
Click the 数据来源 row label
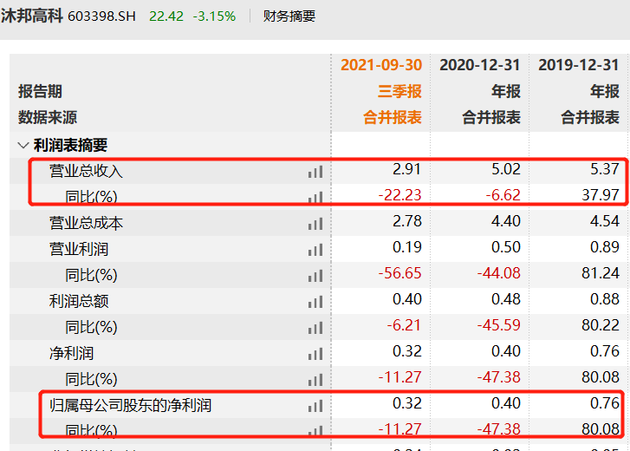(x=48, y=117)
